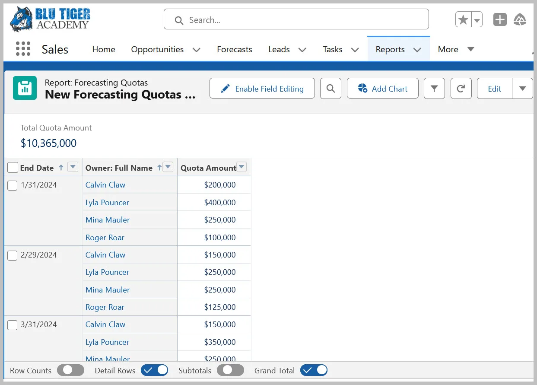The width and height of the screenshot is (537, 385).
Task: Click the Enable Field Editing button
Action: pos(262,89)
